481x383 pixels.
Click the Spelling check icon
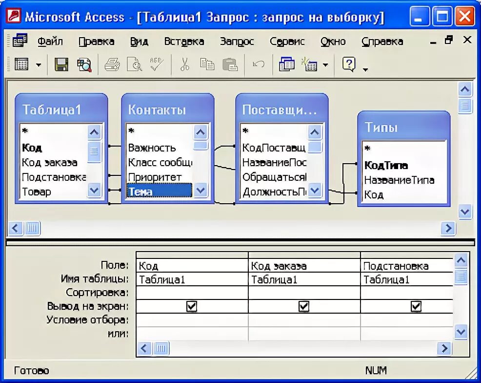pos(157,64)
